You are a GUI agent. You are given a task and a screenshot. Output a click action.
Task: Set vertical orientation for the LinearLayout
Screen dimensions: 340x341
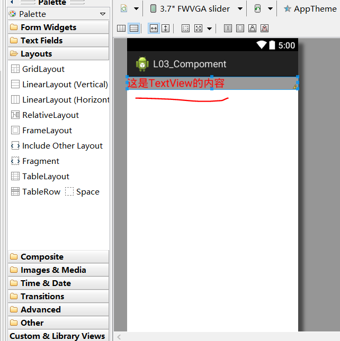[134, 28]
